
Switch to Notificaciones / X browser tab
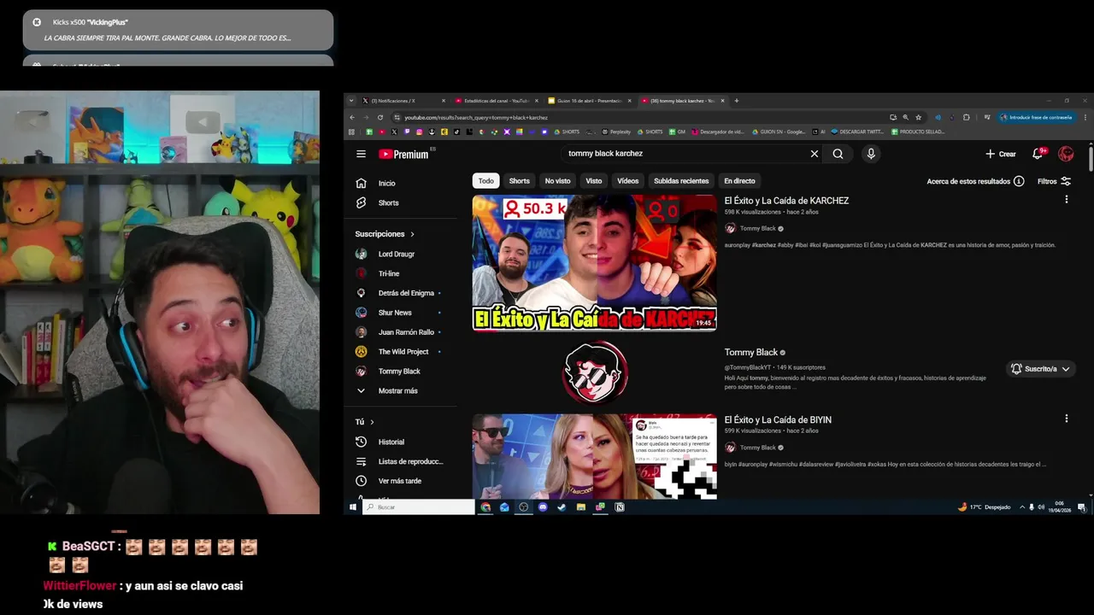click(x=403, y=101)
